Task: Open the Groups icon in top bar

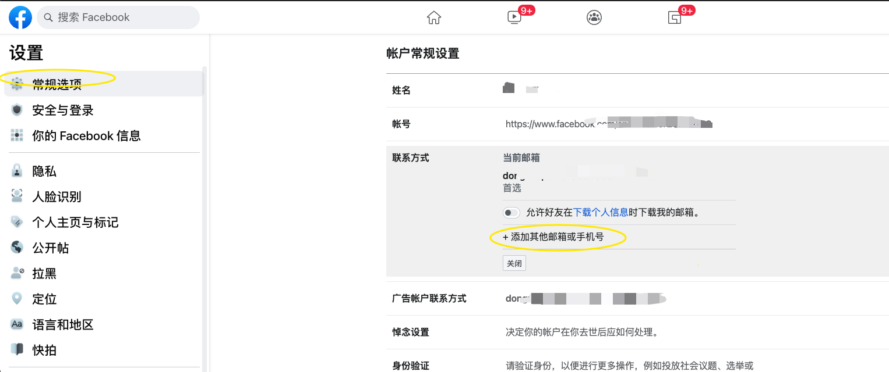Action: point(594,17)
